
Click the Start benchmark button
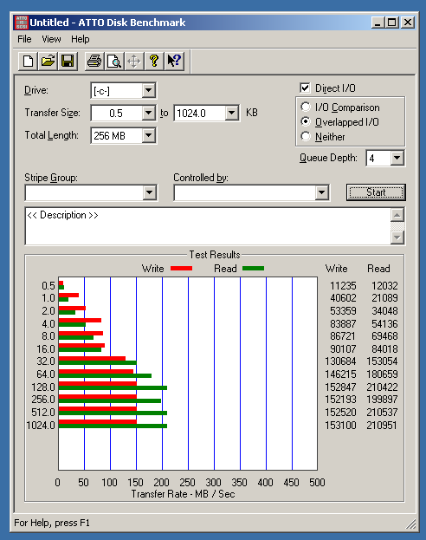pos(376,192)
